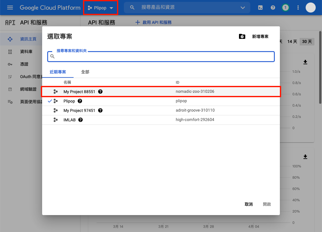Click the adroit-groove-310110 project ID

(195, 110)
